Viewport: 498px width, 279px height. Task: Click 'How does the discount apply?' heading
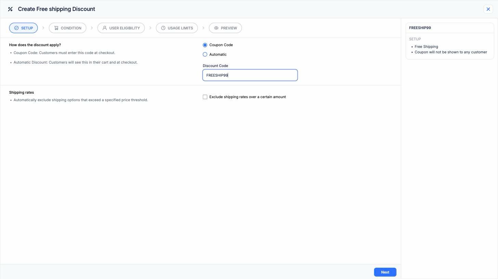35,45
